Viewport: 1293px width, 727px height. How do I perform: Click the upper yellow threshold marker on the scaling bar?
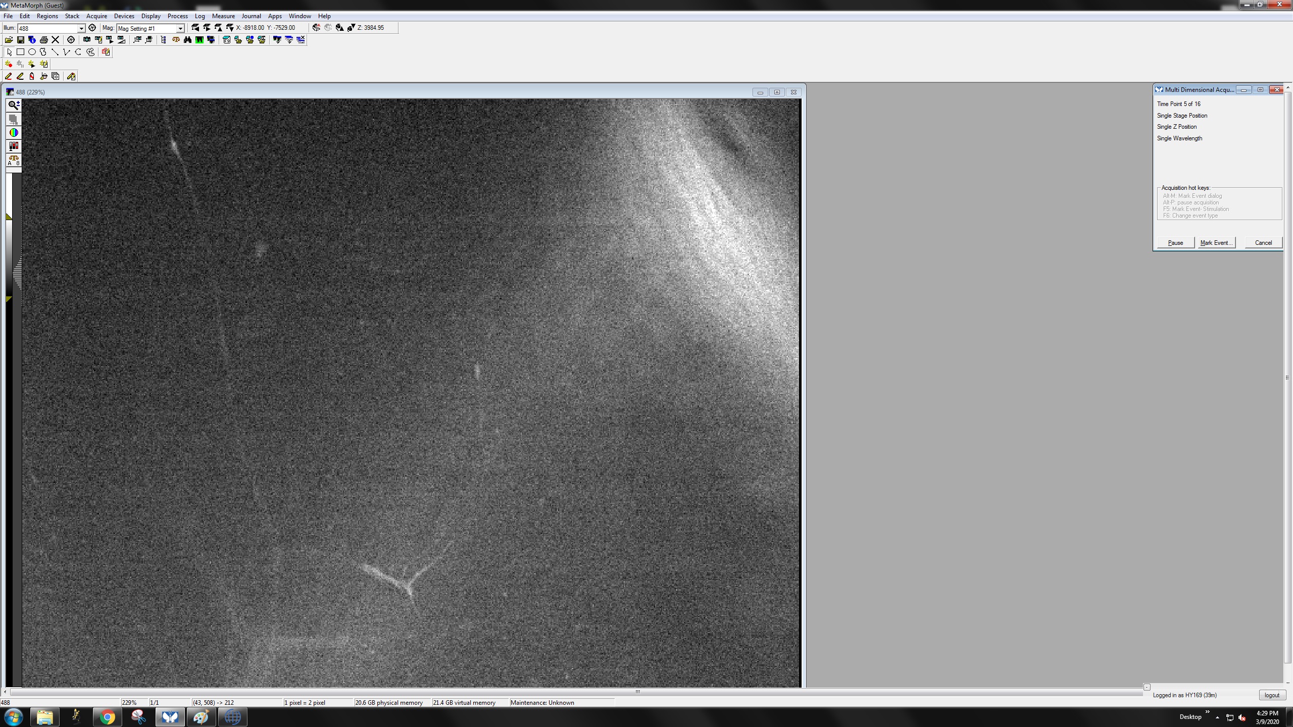(x=9, y=217)
